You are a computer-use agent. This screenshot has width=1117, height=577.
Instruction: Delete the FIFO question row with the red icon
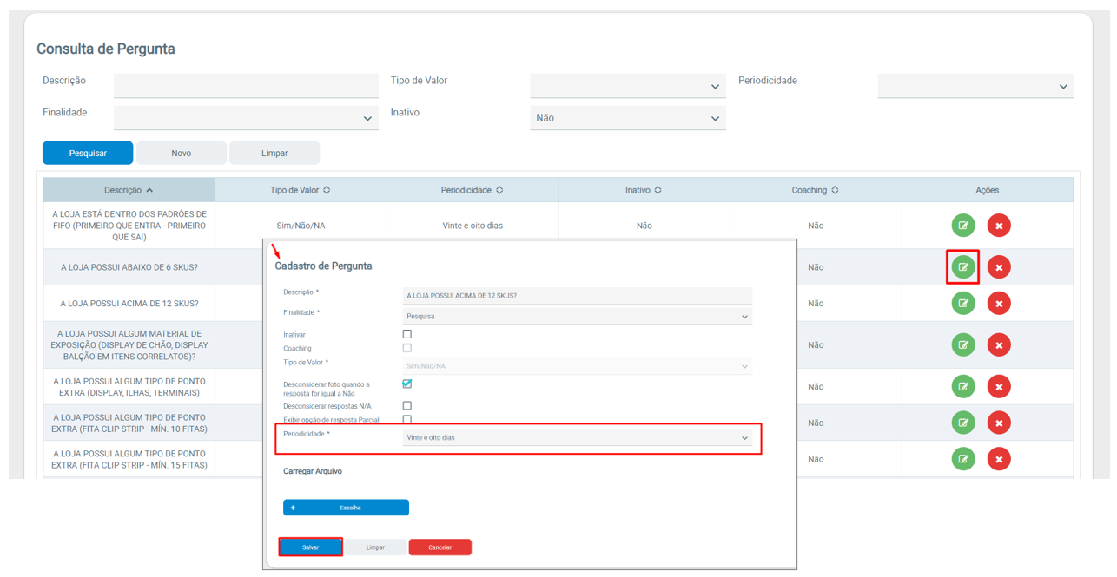coord(999,226)
